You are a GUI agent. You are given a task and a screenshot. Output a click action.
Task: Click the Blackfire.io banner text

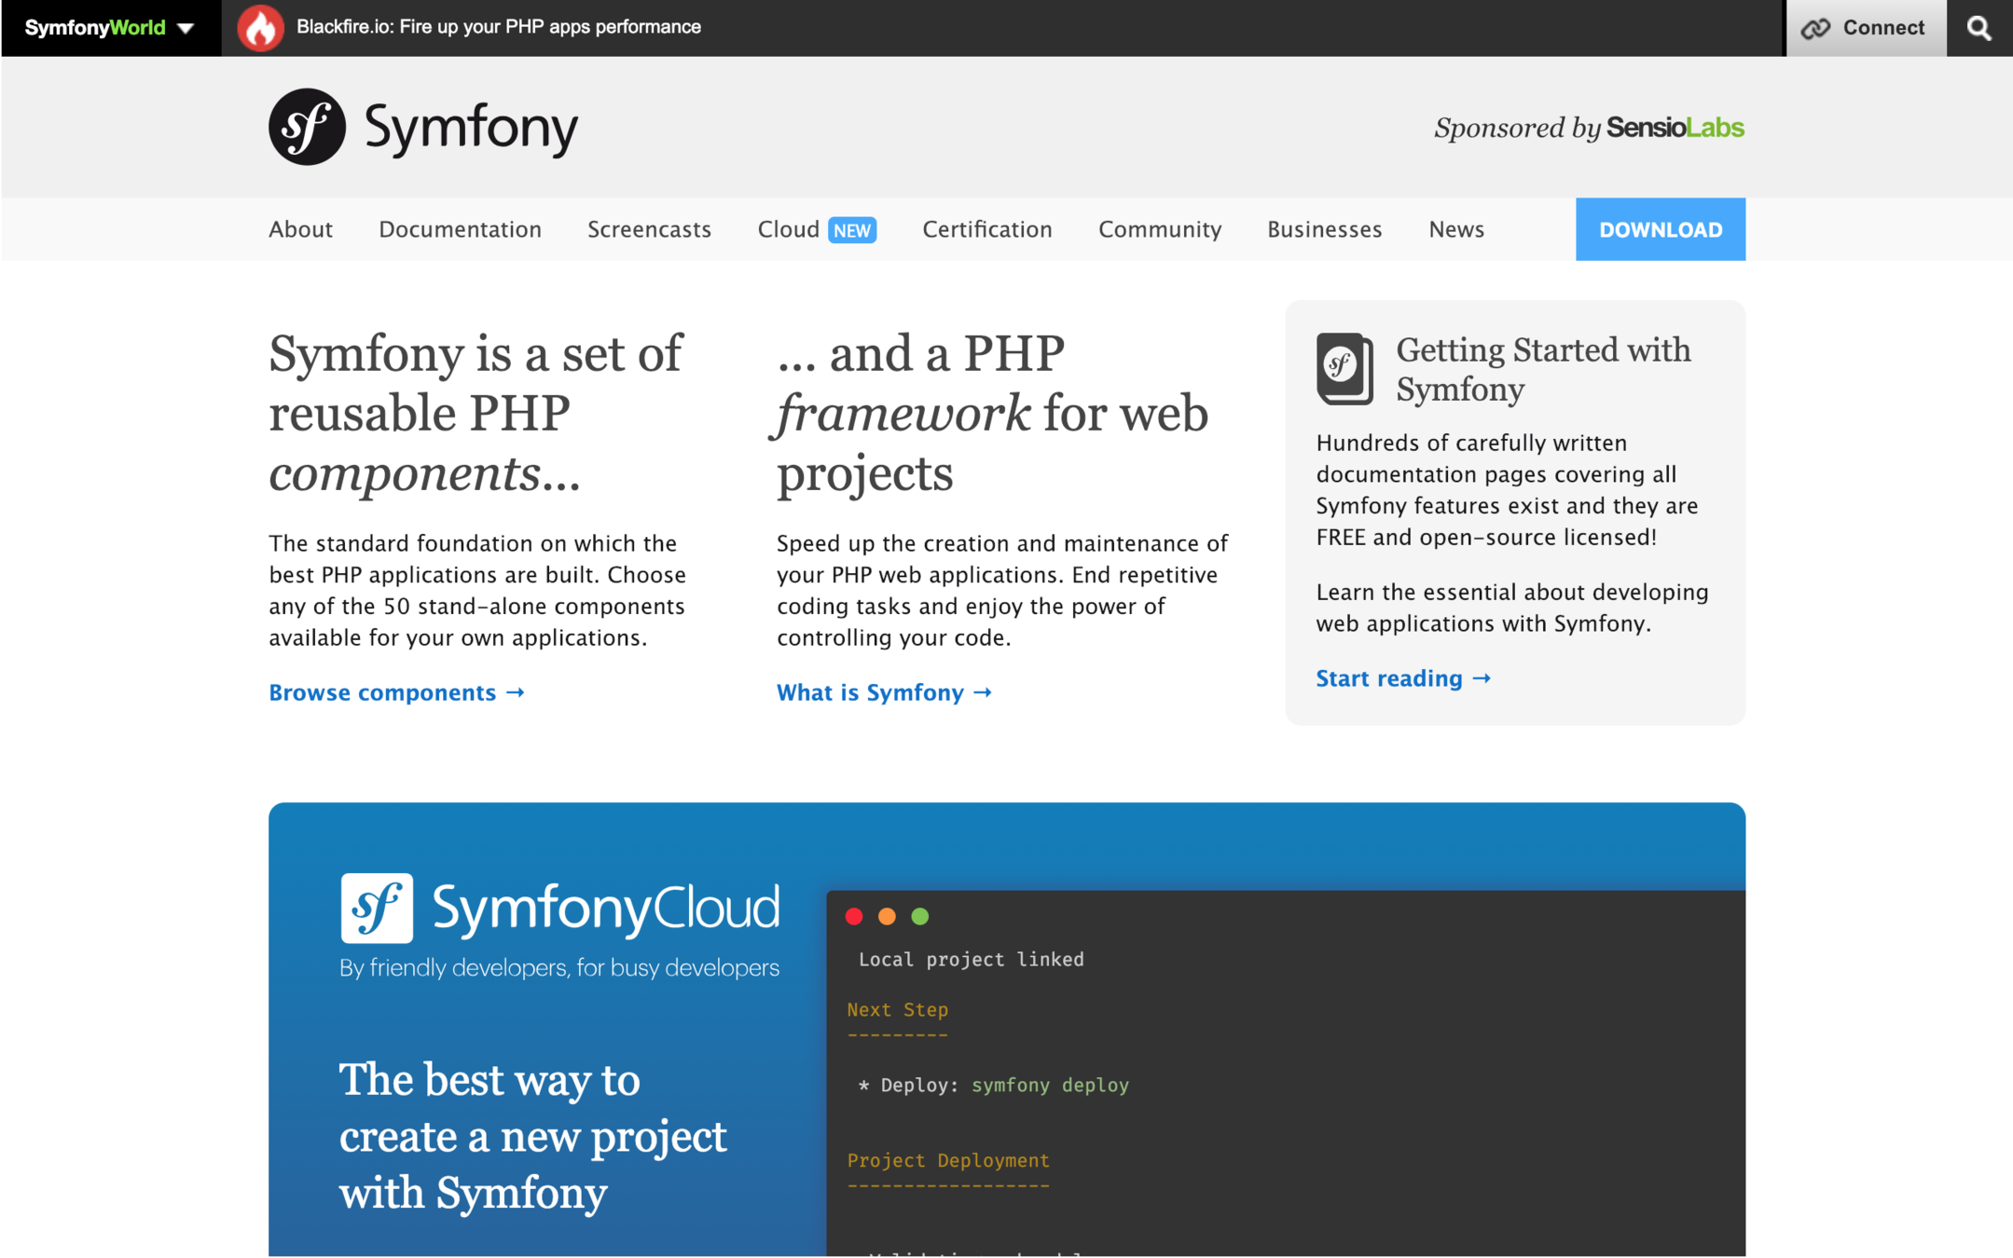pyautogui.click(x=498, y=27)
